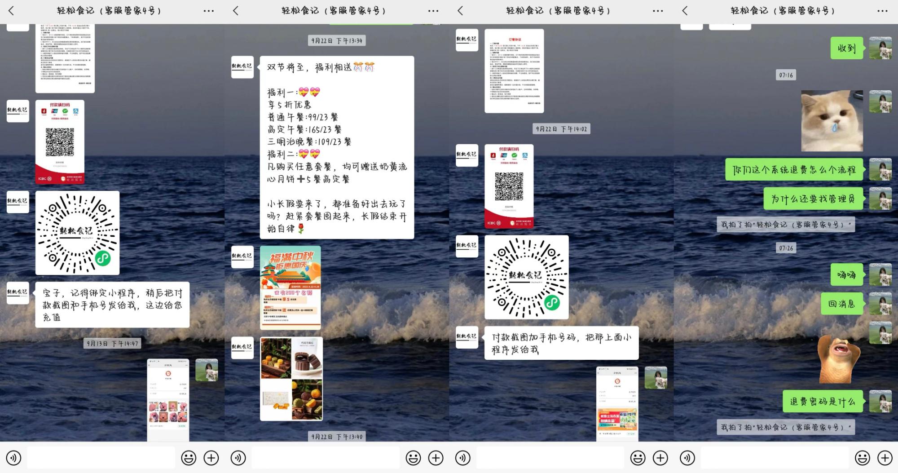Tap 轻松食记 avatar beside the 福满中秋 poster
Image resolution: width=898 pixels, height=473 pixels.
242,257
